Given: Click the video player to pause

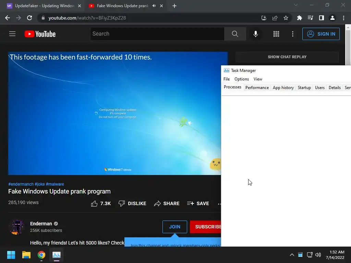Looking at the screenshot, I should (x=114, y=113).
